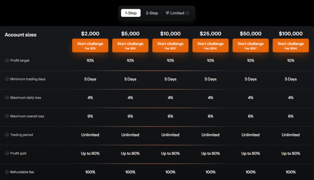Start the $100,000 challenge for $564
314x180 pixels.
[x=291, y=45]
